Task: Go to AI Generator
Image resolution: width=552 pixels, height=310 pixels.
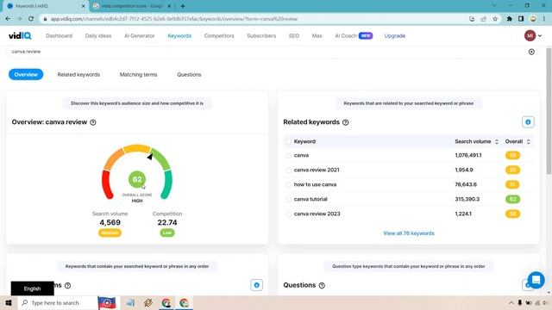Action: click(140, 36)
